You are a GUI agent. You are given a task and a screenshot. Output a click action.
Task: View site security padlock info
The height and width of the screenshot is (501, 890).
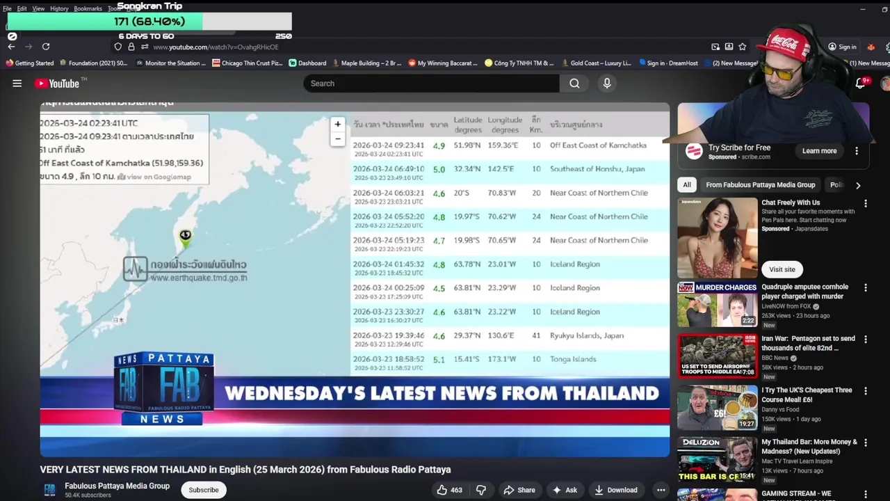coord(131,47)
